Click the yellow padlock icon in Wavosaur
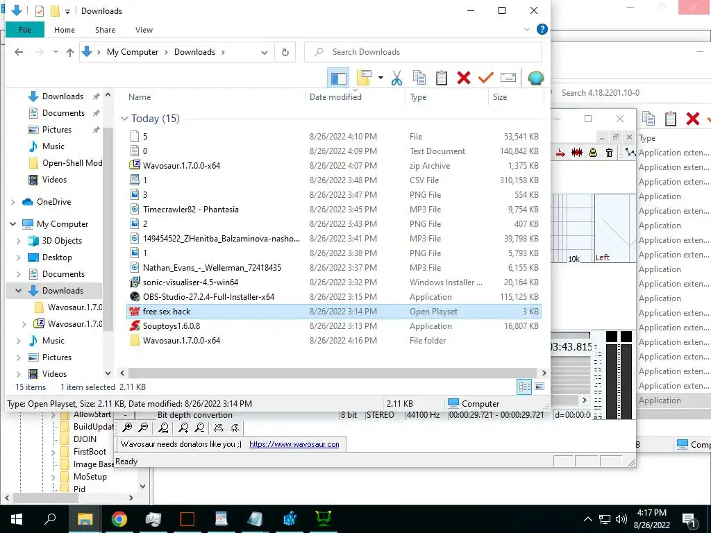This screenshot has width=711, height=533. coord(593,153)
